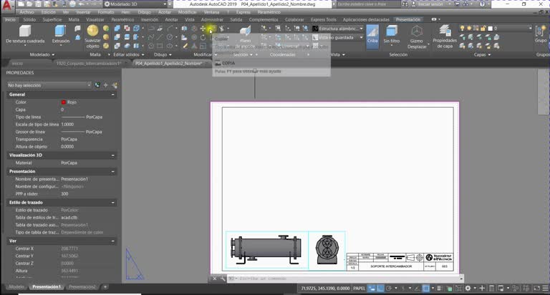
Task: Toggle layer on/off lightbulb in Capas
Action: pyautogui.click(x=463, y=29)
